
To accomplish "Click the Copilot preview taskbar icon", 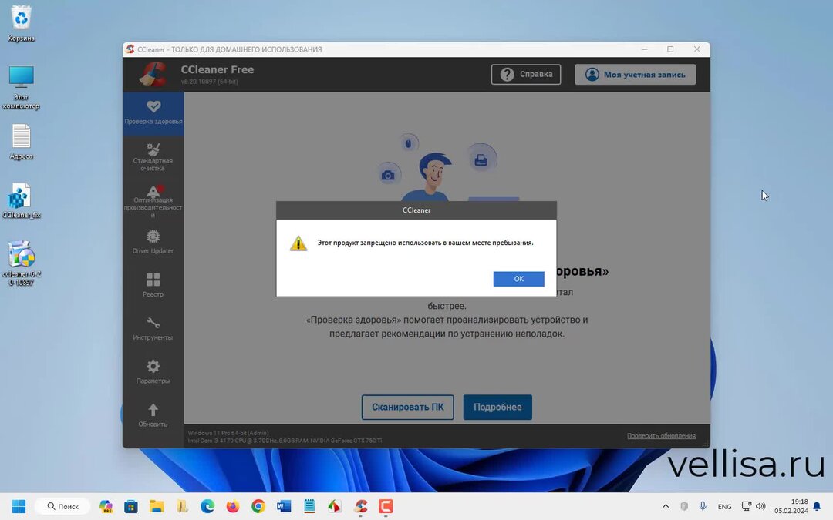I will coord(105,506).
